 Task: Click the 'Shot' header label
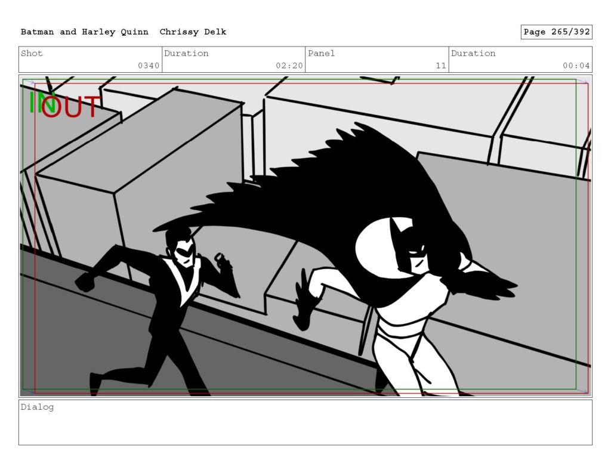pyautogui.click(x=32, y=53)
